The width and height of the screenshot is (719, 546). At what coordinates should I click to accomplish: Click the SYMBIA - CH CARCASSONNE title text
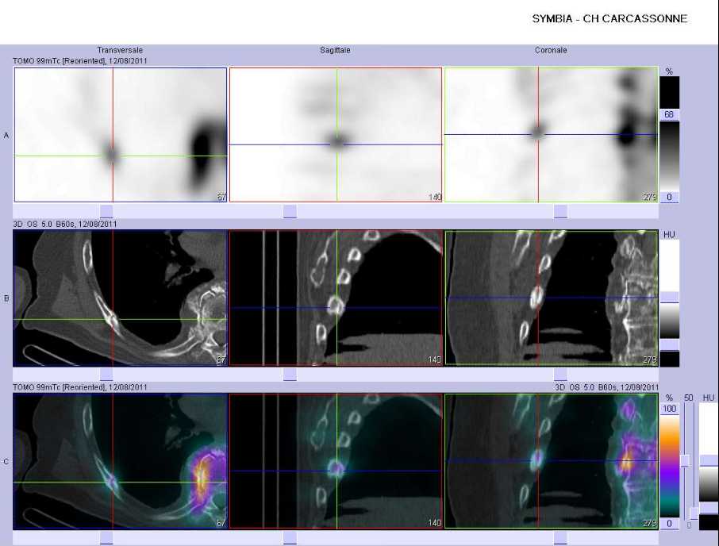609,19
